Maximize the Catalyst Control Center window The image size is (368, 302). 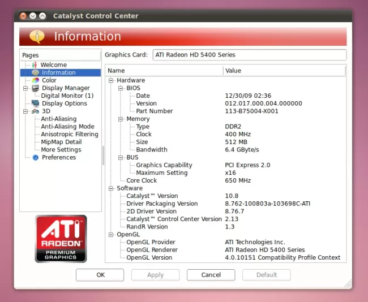(42, 16)
